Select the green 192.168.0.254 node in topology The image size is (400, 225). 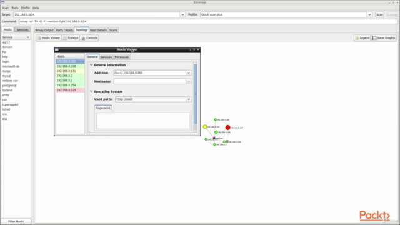coord(224,142)
